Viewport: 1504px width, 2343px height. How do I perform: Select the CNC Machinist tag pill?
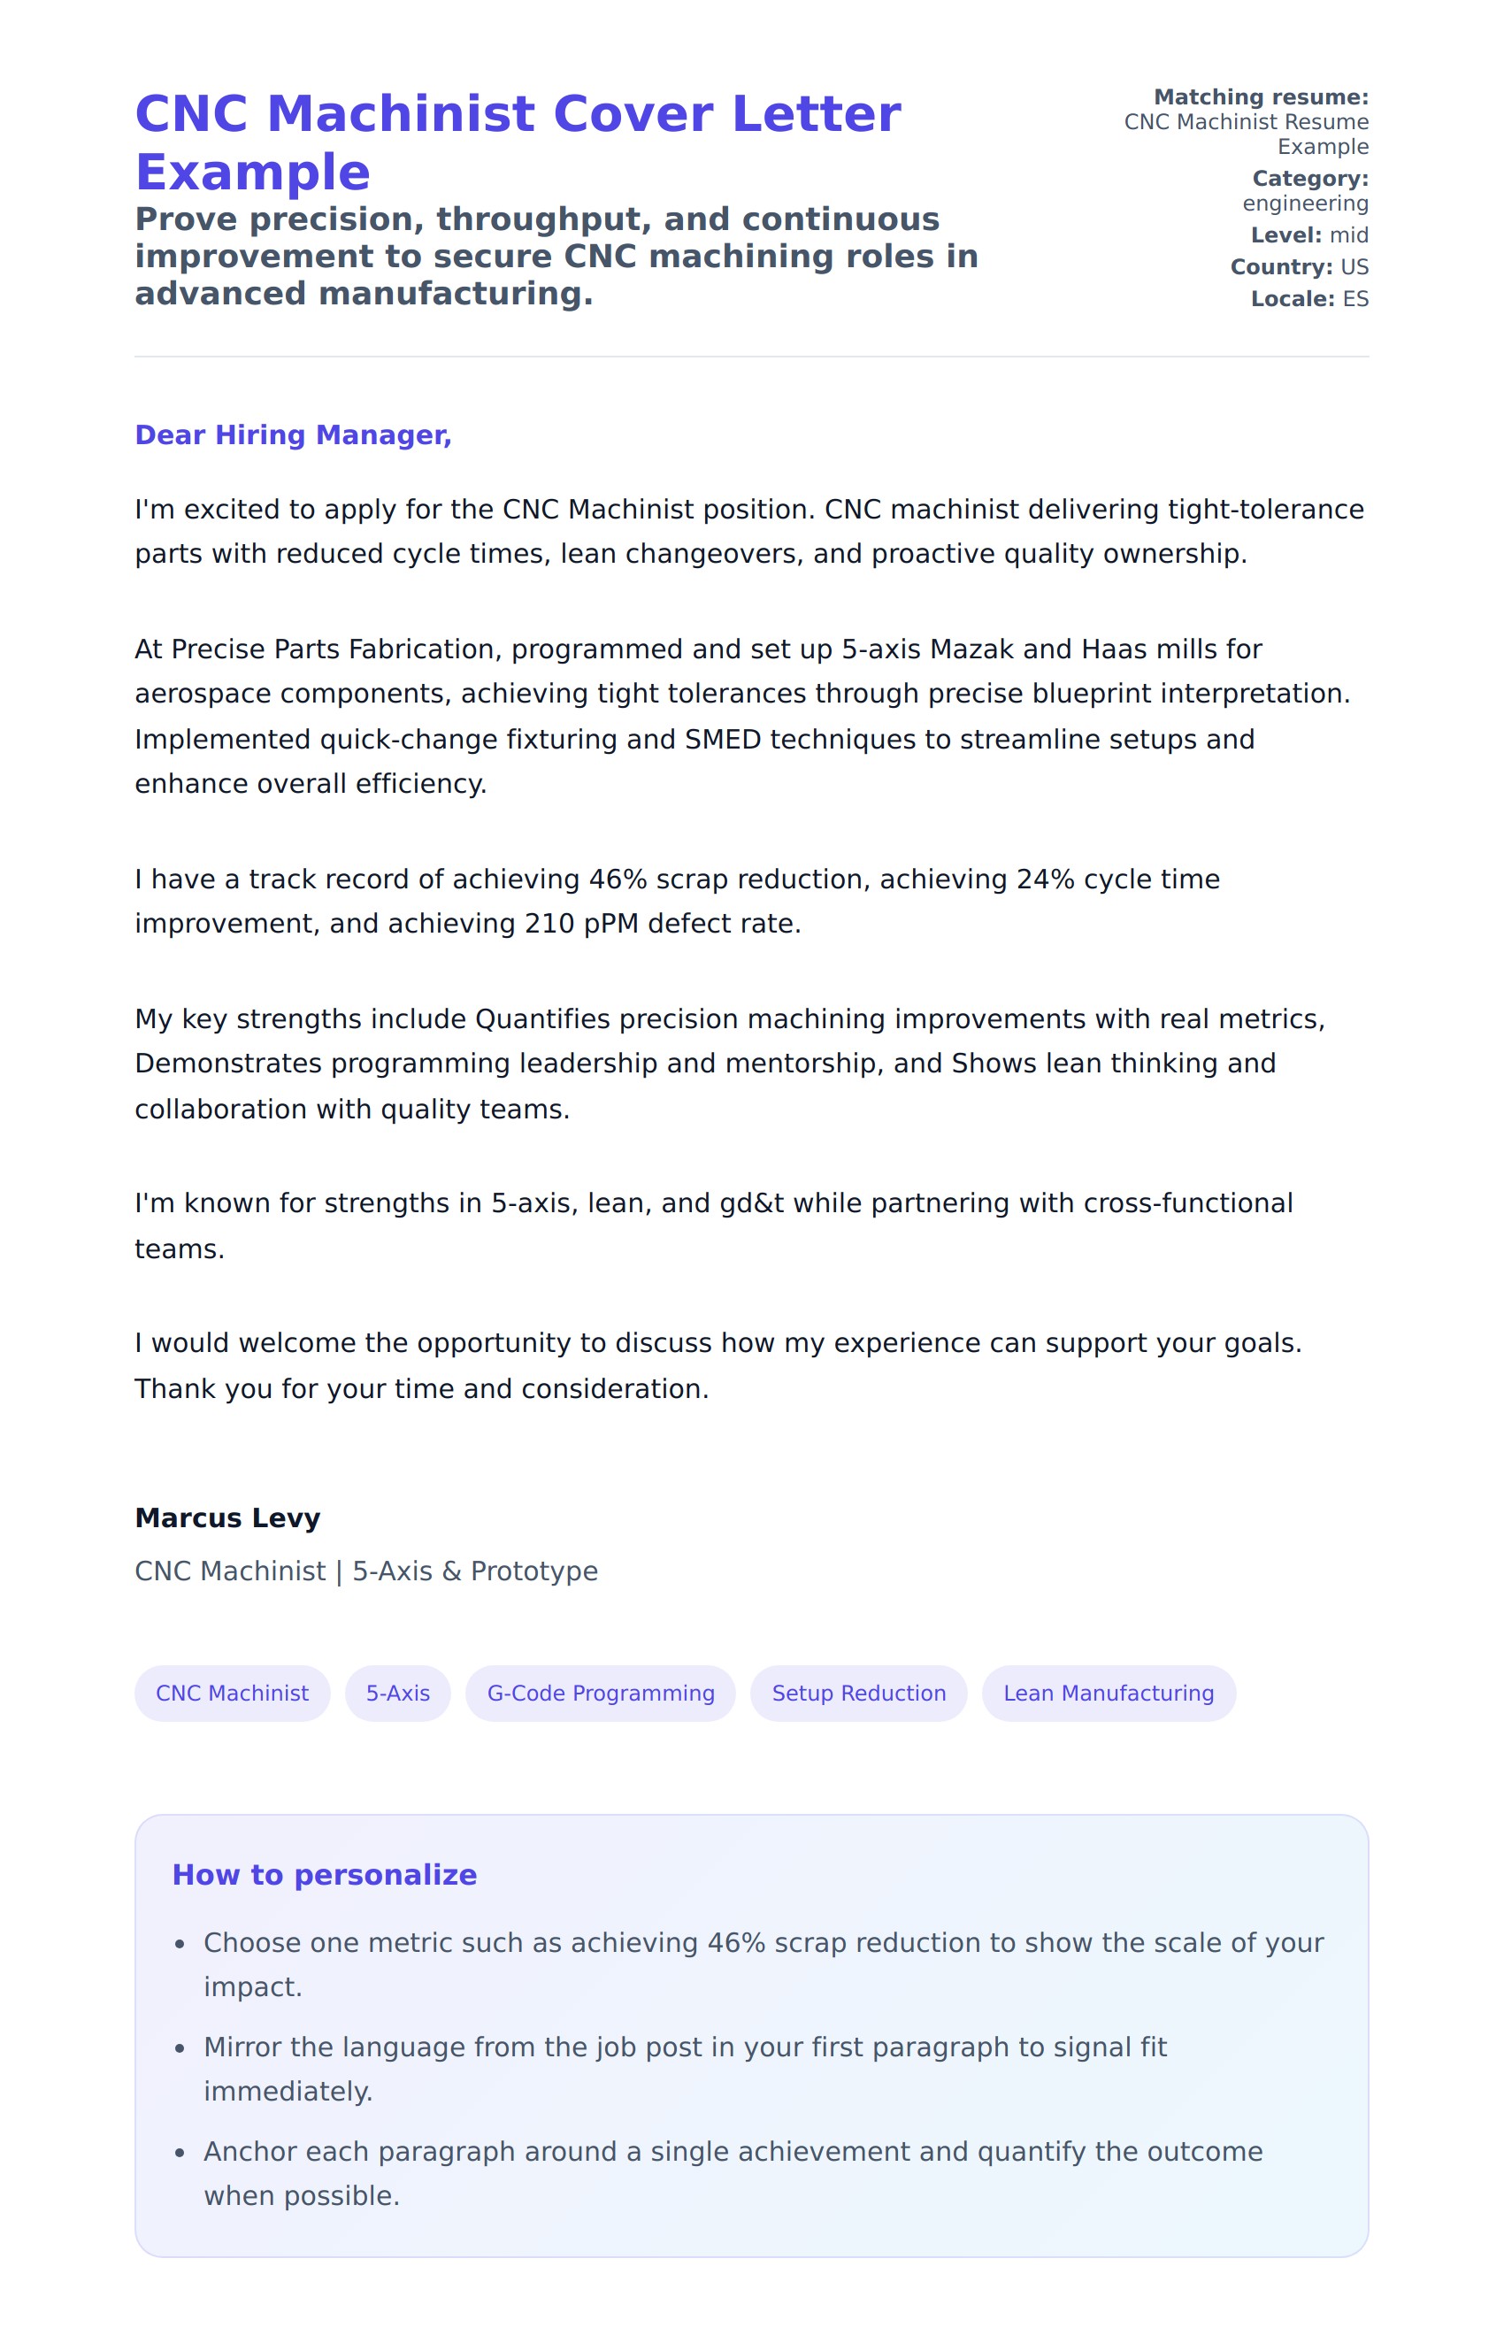[232, 1693]
